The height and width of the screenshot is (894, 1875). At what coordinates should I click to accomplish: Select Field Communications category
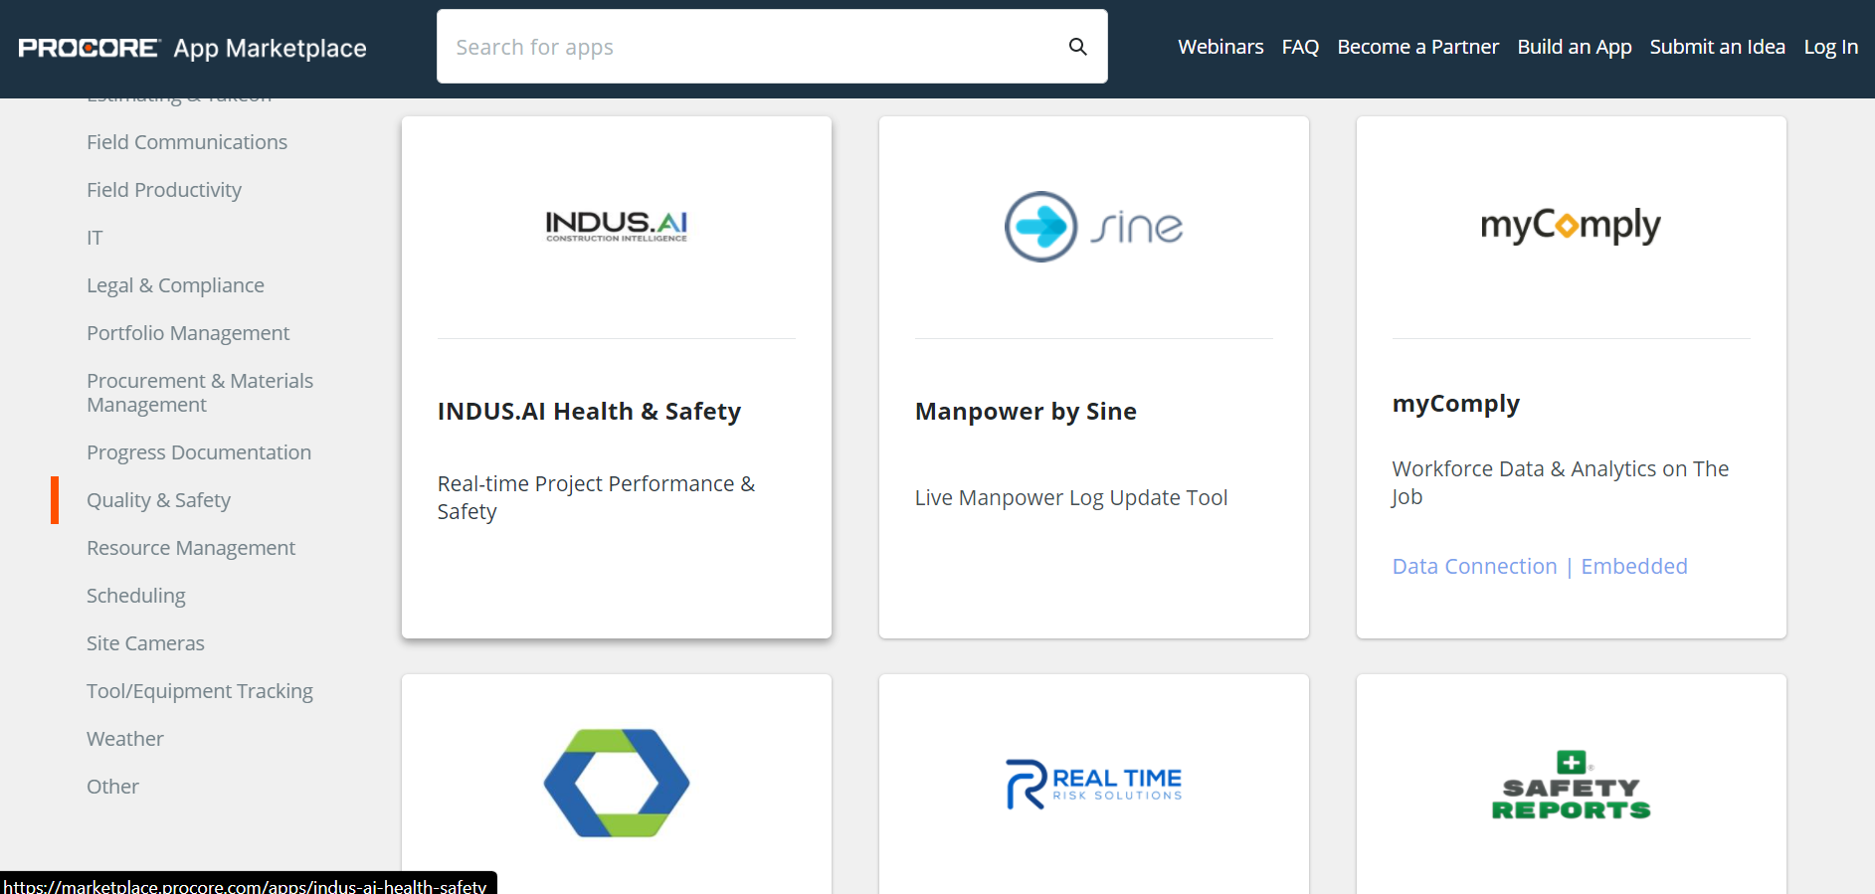tap(187, 142)
